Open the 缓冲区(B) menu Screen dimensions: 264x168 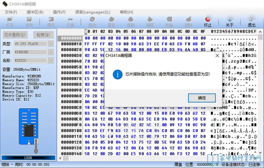pos(35,12)
